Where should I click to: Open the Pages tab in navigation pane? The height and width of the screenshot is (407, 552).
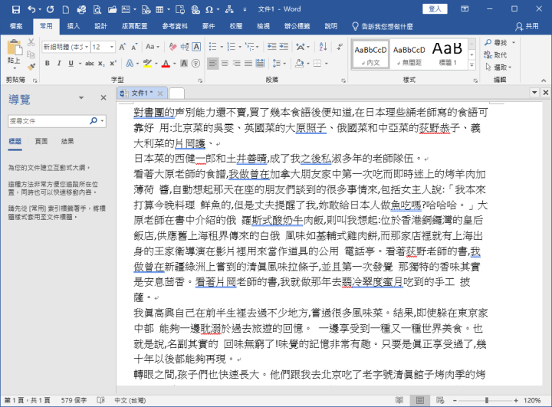pyautogui.click(x=41, y=142)
